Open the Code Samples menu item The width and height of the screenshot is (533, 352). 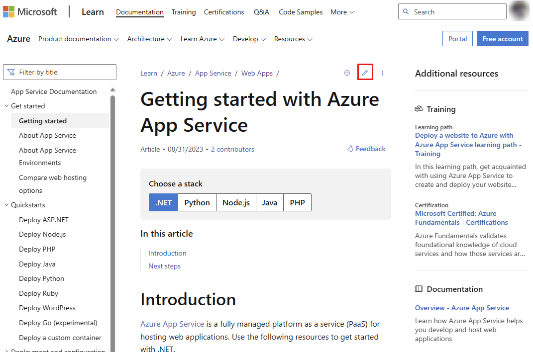(x=301, y=12)
